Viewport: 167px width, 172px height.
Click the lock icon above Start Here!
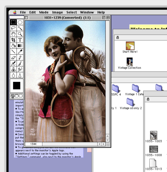point(118,37)
